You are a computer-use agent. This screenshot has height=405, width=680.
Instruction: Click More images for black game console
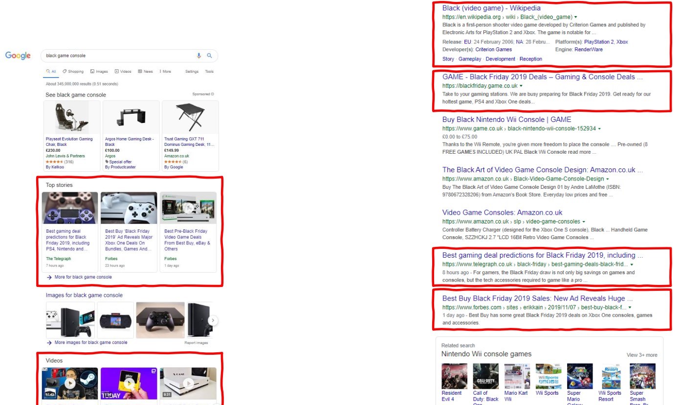pyautogui.click(x=91, y=343)
